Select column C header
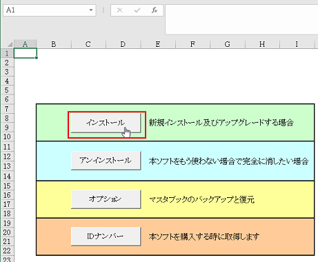Screen dimensions: 318x262 [88, 44]
